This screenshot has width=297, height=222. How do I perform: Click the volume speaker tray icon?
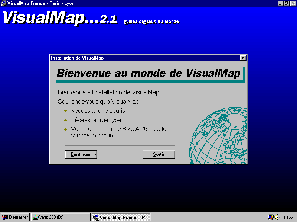coord(277,217)
